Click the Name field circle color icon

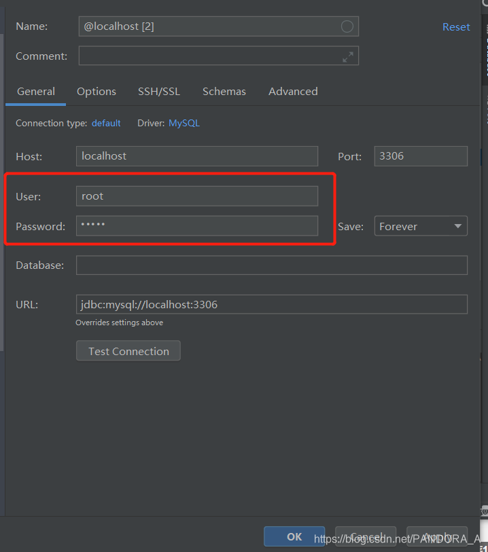tap(347, 26)
